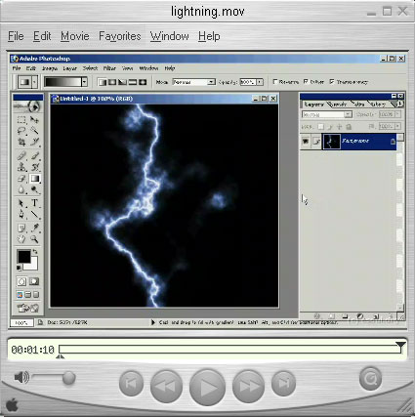
Task: Choose the Lasso tool
Action: pos(21,131)
